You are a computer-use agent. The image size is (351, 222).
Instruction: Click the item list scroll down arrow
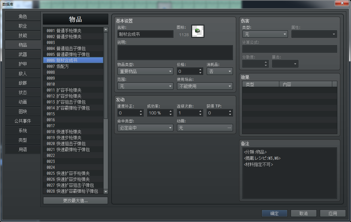(x=106, y=192)
